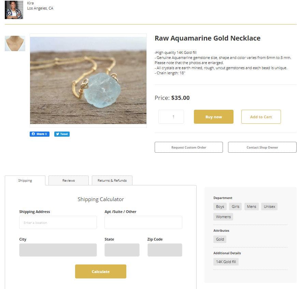The height and width of the screenshot is (289, 297).
Task: Switch to the Reviews tab
Action: click(x=69, y=180)
